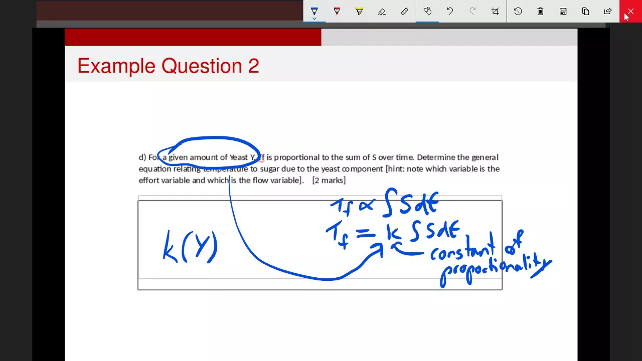Select the eraser tool
Viewport: 642px width, 361px height.
point(382,11)
